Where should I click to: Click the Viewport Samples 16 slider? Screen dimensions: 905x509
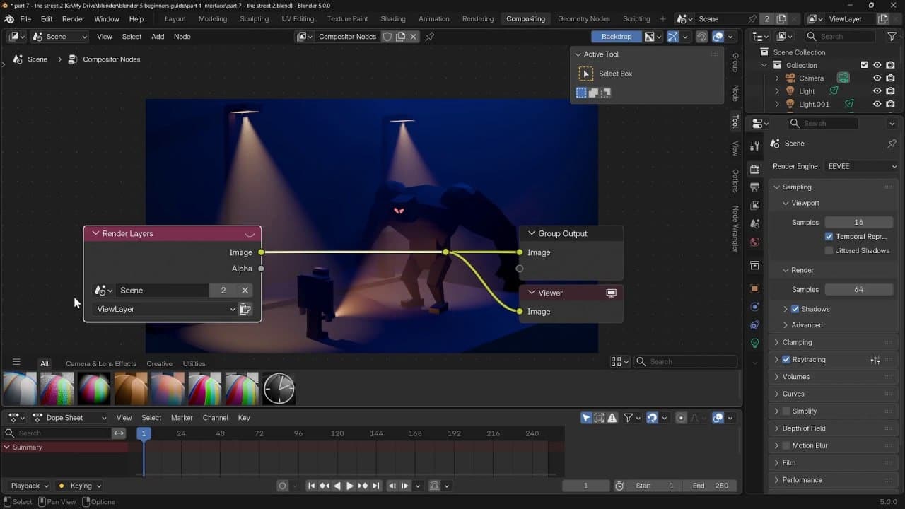click(858, 222)
